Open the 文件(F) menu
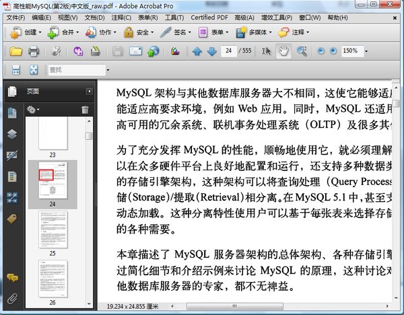Image resolution: width=404 pixels, height=315 pixels. tap(15, 17)
